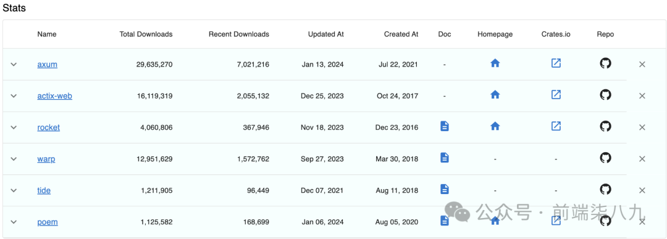
Task: Select warp total downloads 12,951,629
Action: click(x=154, y=159)
